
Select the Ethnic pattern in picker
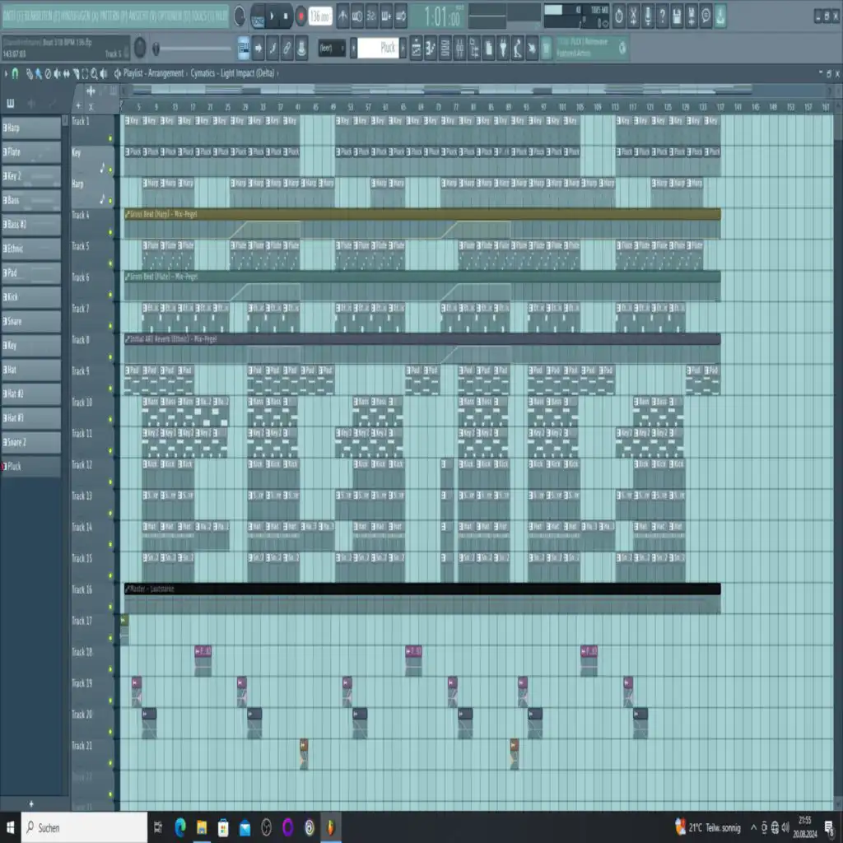point(31,249)
